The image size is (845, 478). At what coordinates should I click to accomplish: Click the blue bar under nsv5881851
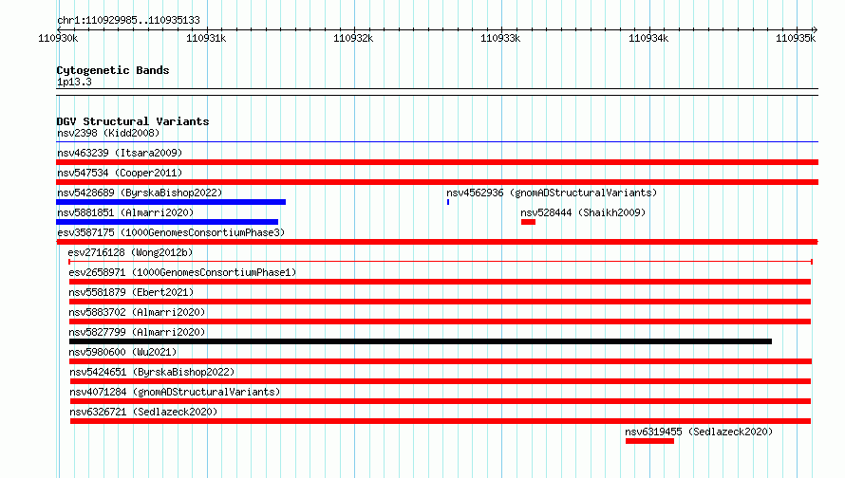tap(167, 222)
